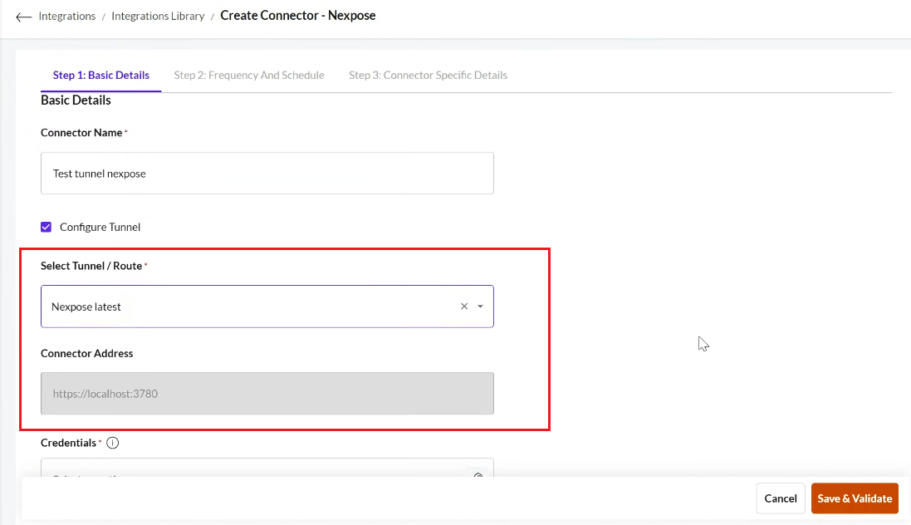Screen dimensions: 911x525
Task: Clear the Nexpose latest tunnel selection
Action: (x=464, y=307)
